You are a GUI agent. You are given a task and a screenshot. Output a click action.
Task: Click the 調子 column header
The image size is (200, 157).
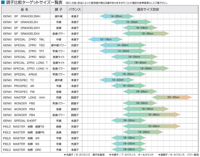click(x=59, y=9)
